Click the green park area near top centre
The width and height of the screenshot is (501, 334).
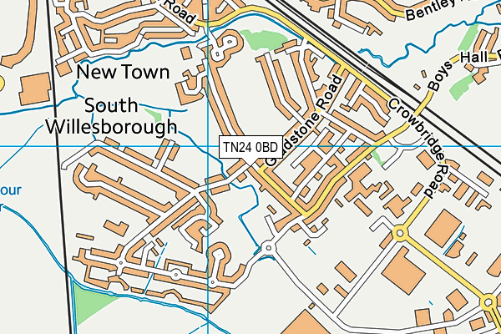(261, 39)
